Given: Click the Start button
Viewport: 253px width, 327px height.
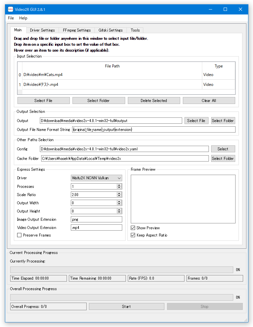Looking at the screenshot, I should (126, 307).
